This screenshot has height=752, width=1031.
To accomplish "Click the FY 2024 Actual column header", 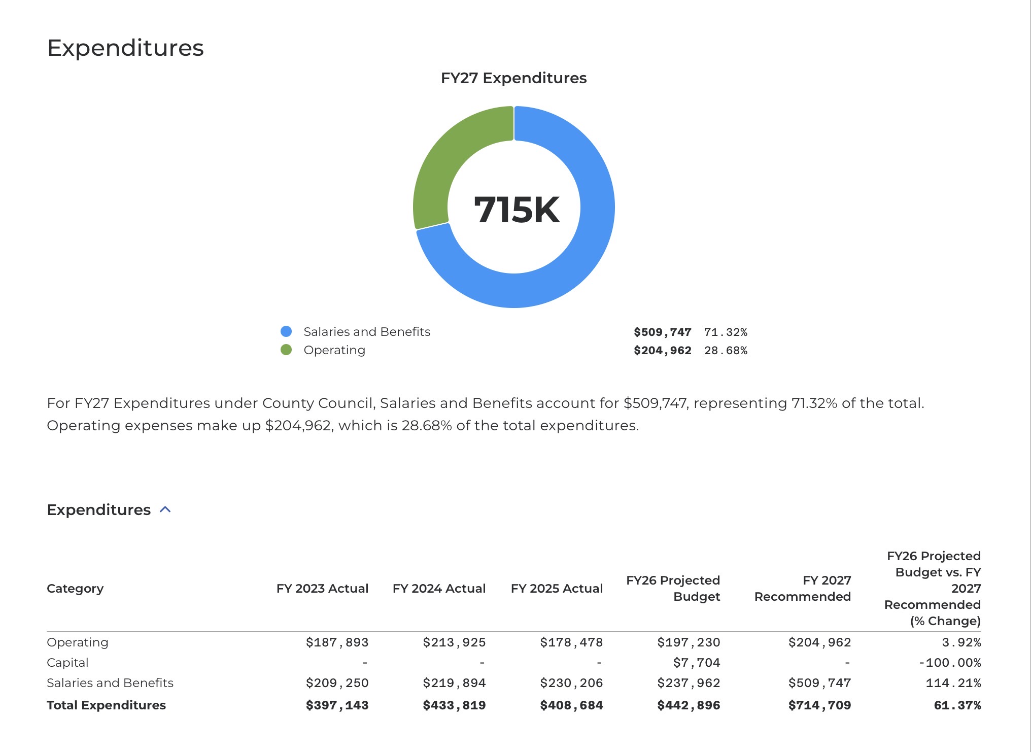I will 439,588.
